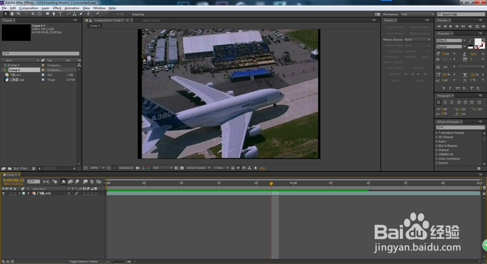
Task: Click the Track Motion button
Action: click(395, 34)
